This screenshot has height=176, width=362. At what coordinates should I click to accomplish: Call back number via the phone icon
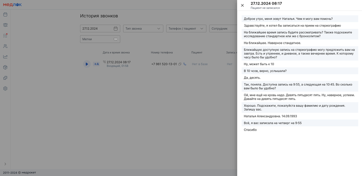tap(185, 64)
